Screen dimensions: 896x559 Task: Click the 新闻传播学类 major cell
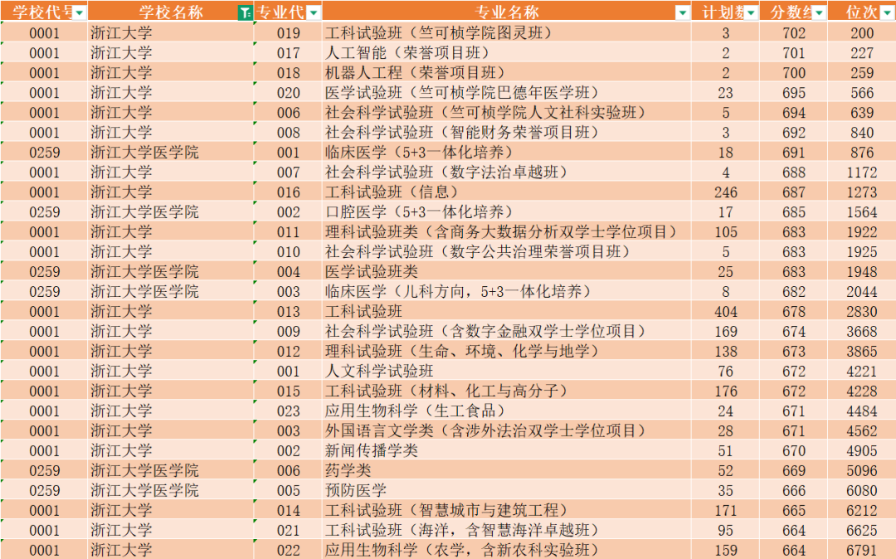pos(372,451)
